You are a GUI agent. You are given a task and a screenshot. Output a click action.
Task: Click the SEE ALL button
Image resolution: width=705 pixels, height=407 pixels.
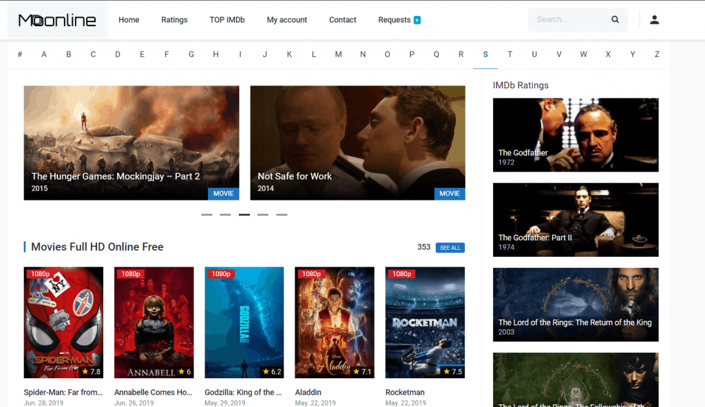pyautogui.click(x=450, y=248)
